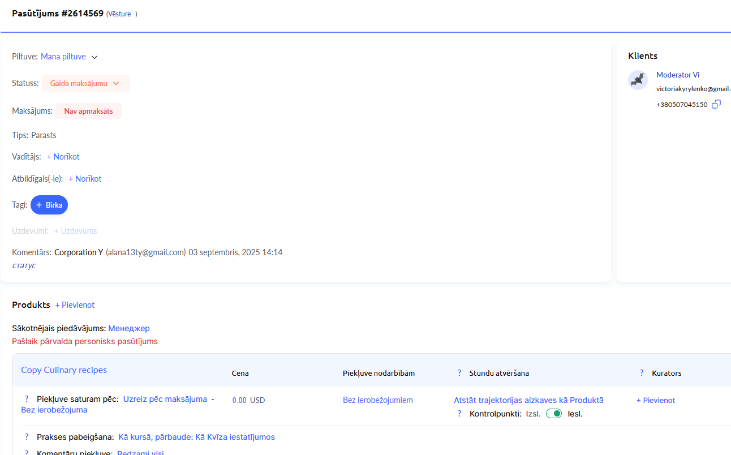Image resolution: width=731 pixels, height=455 pixels.
Task: Assign a manager via Vadītājs Norīkot
Action: tap(63, 157)
